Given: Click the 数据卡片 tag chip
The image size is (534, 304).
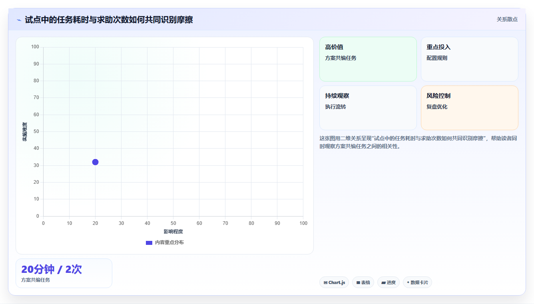Looking at the screenshot, I should coord(417,282).
